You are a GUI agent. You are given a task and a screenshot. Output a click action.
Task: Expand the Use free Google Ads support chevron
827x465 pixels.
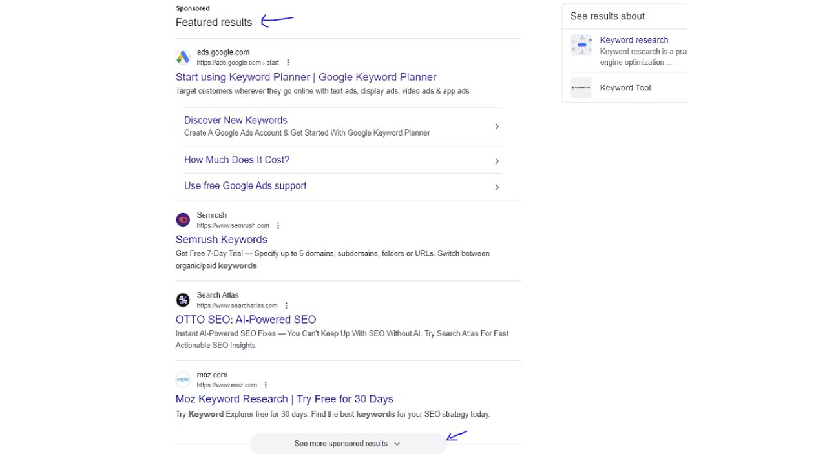[497, 187]
